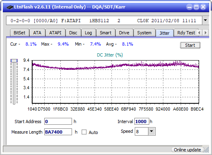Switch to the BitSet tab
Viewport: 212px width, 155px height.
pyautogui.click(x=19, y=33)
